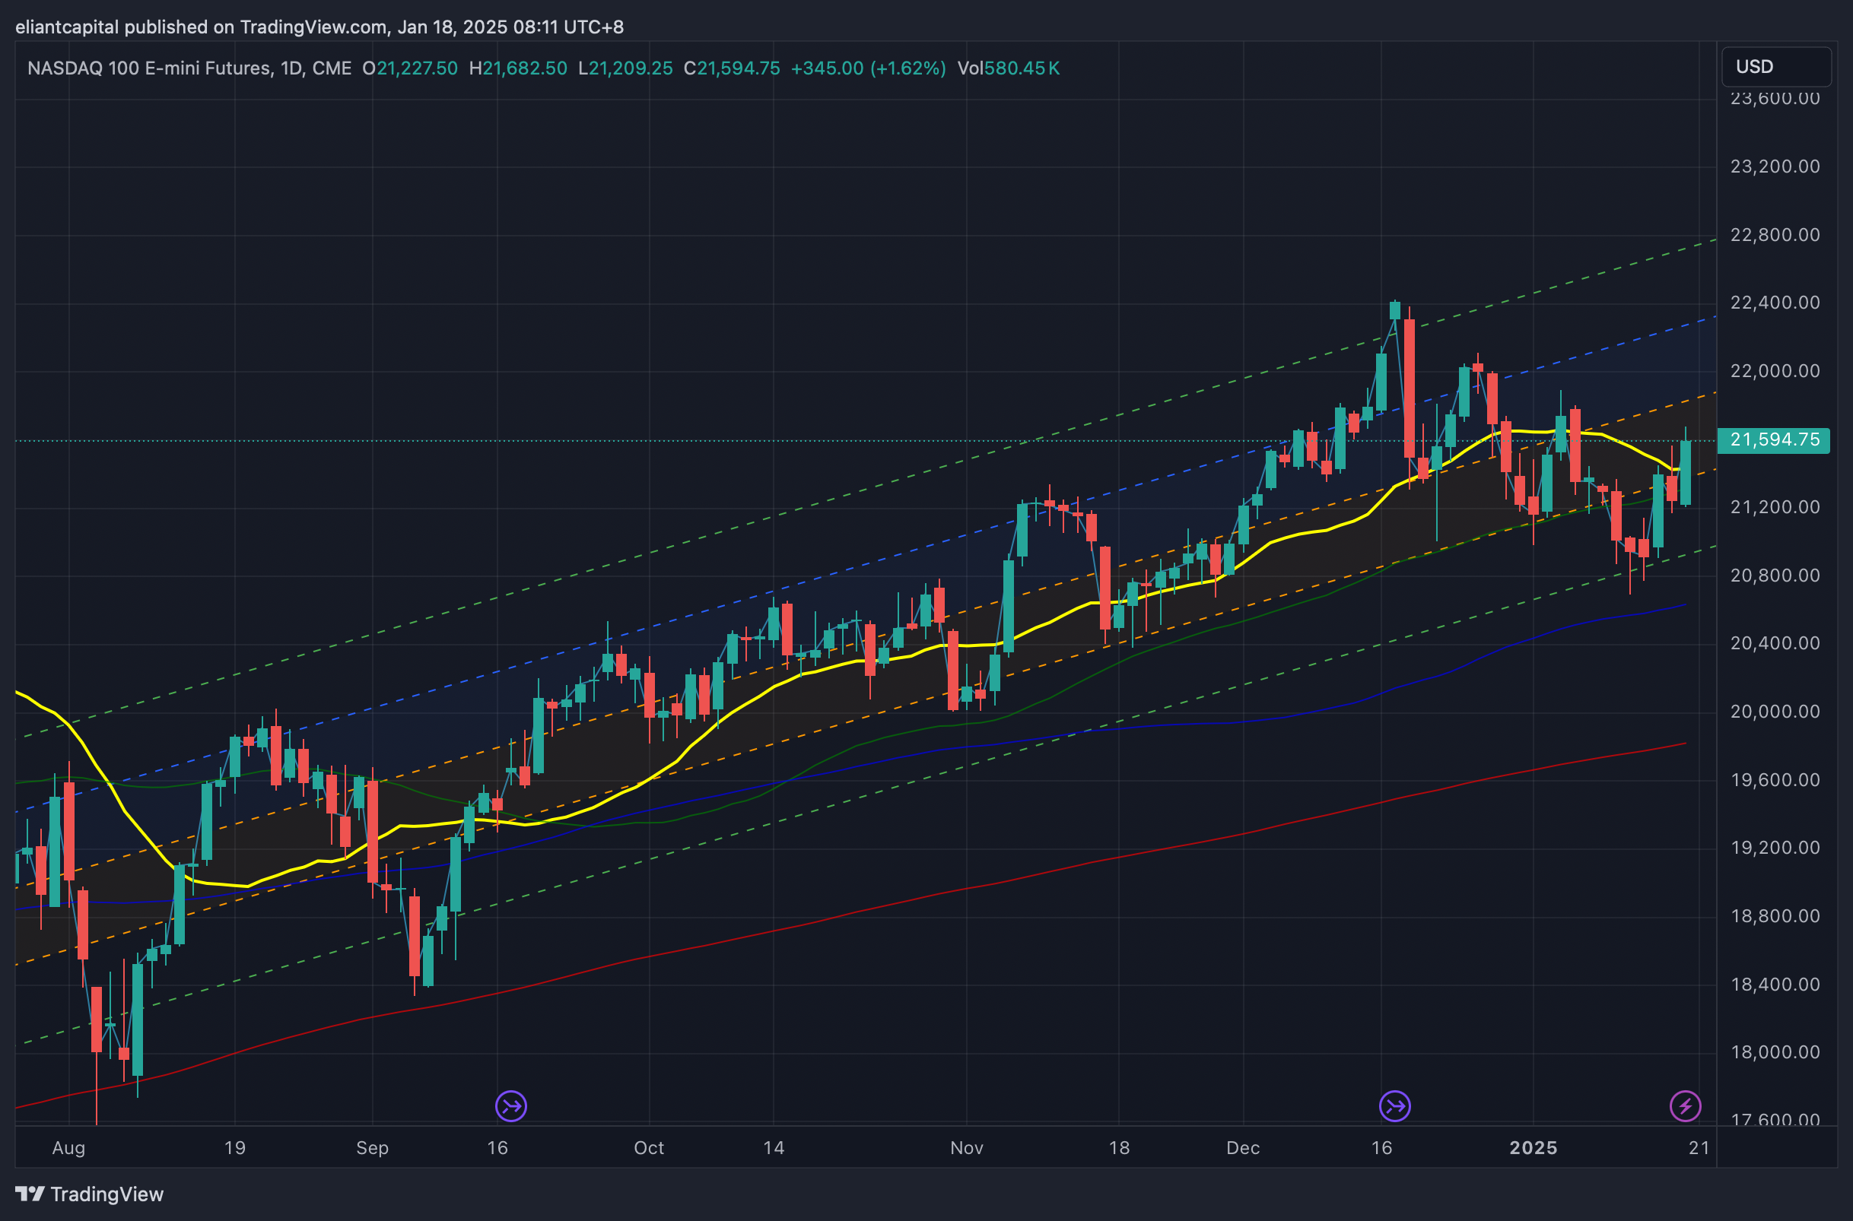Click the current price label 21,594.75
The width and height of the screenshot is (1853, 1221).
(x=1775, y=440)
